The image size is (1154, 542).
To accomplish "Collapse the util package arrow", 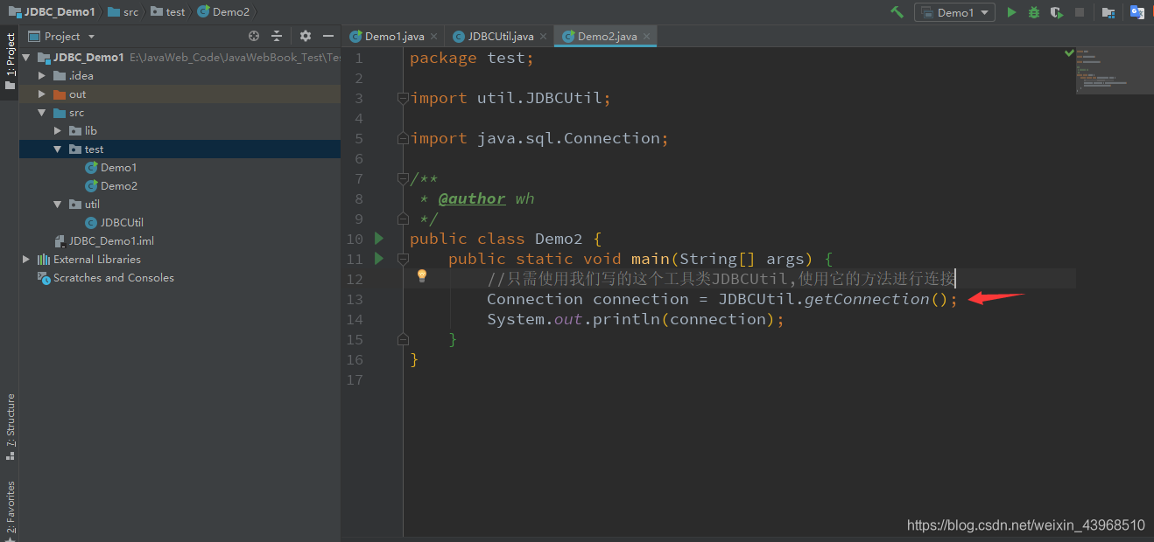I will click(58, 205).
